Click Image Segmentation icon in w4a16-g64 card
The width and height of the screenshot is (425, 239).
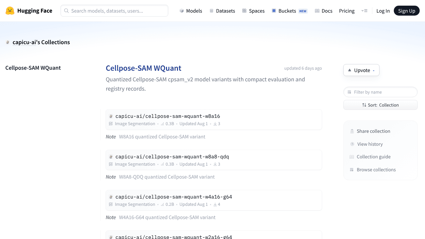tap(111, 204)
